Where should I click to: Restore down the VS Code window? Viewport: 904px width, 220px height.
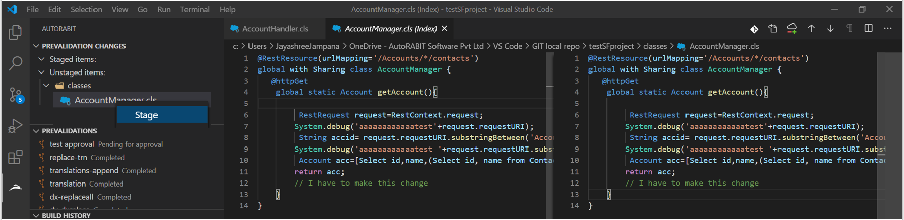coord(862,9)
